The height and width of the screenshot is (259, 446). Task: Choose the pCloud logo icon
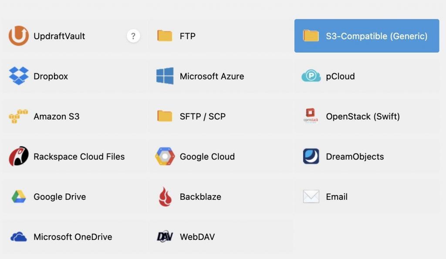pos(311,76)
